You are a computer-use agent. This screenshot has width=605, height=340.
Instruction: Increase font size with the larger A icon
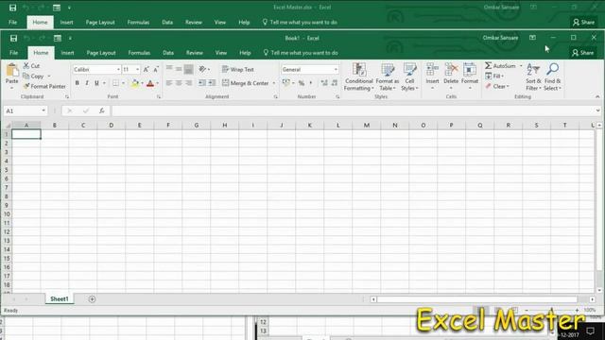tap(146, 69)
